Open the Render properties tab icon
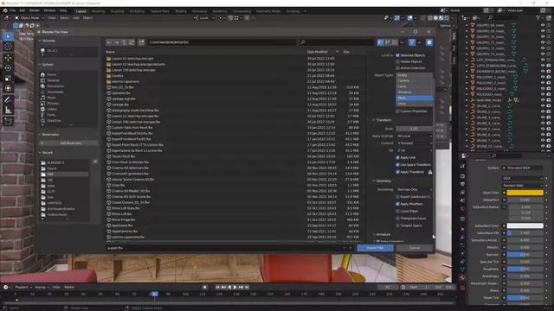This screenshot has width=554, height=311. click(x=462, y=176)
